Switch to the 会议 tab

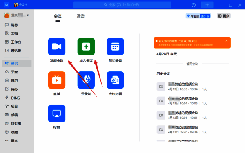tap(58, 16)
